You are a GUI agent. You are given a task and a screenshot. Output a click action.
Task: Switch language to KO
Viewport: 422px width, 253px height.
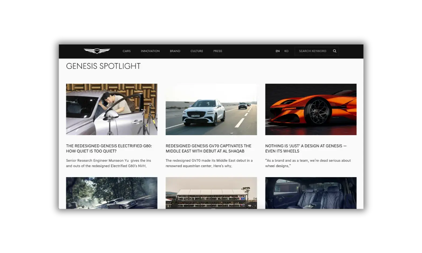pos(286,51)
